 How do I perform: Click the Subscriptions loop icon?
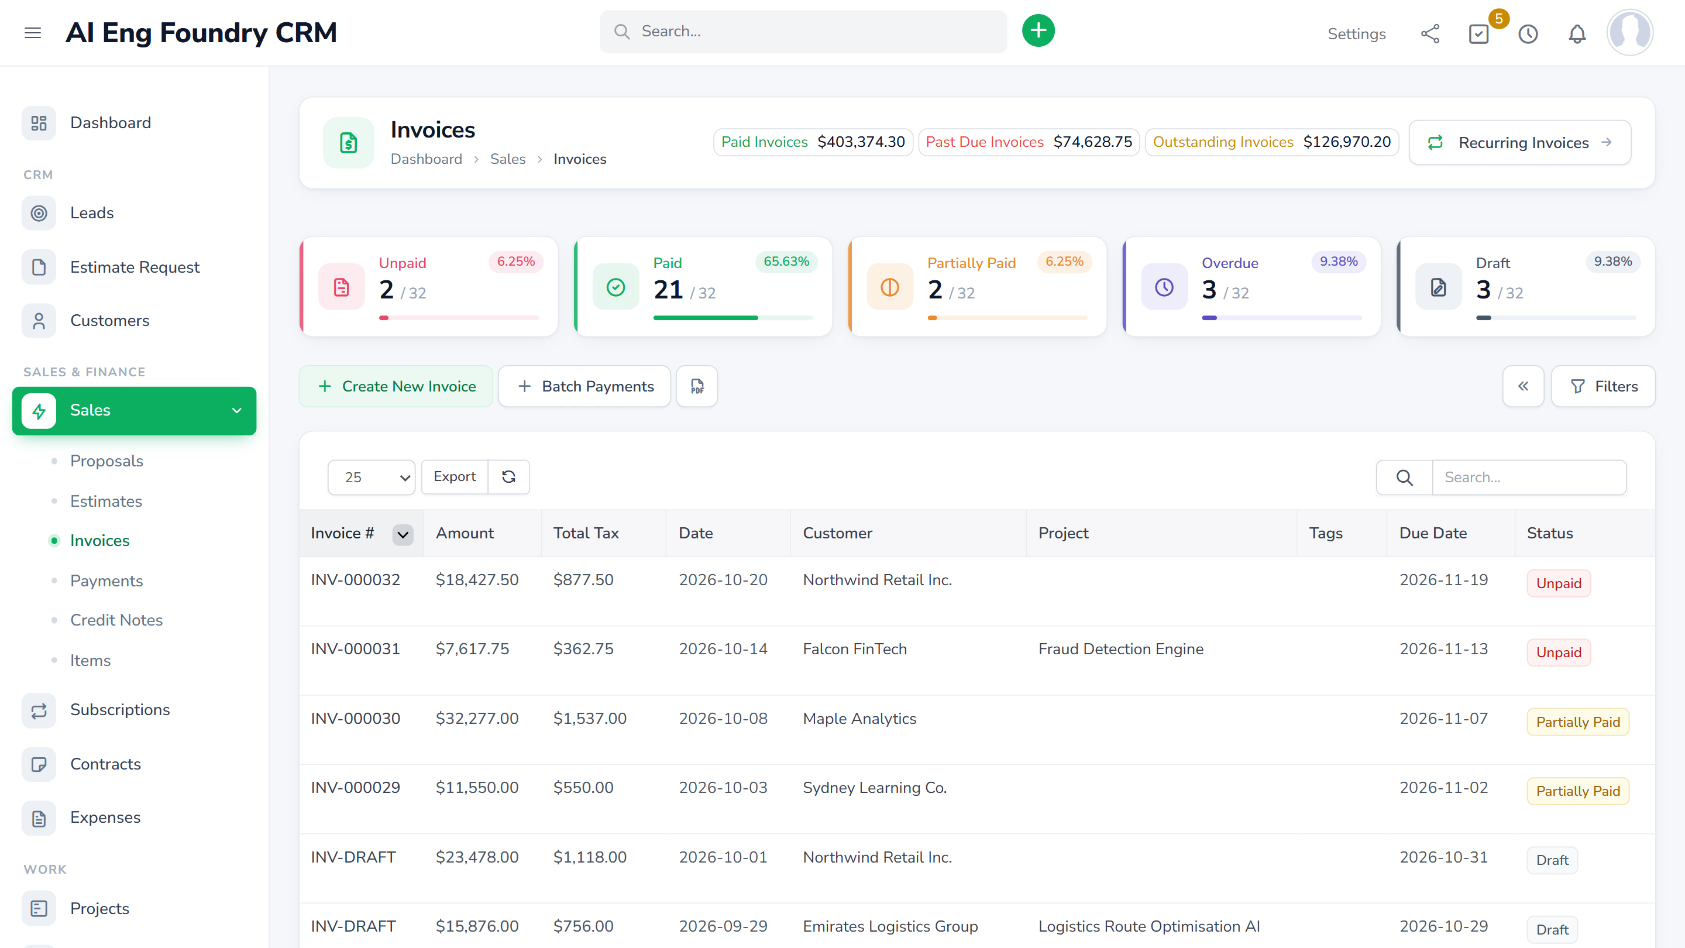coord(39,710)
